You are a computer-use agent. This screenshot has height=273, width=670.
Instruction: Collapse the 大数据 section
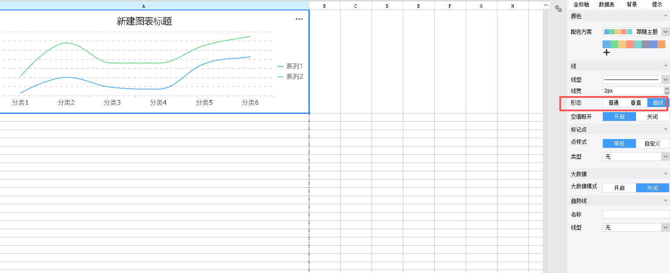tap(665, 174)
